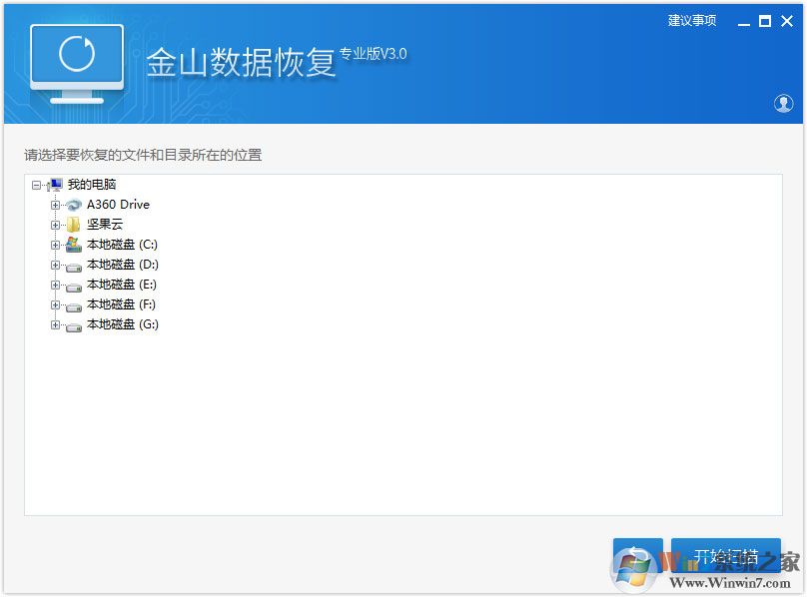
Task: Select the 我的电脑 root tree item
Action: point(90,184)
